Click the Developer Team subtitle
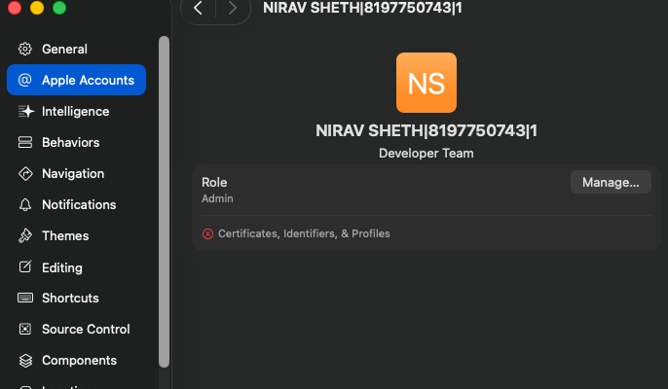Screen dimensions: 668x389 tap(427, 154)
